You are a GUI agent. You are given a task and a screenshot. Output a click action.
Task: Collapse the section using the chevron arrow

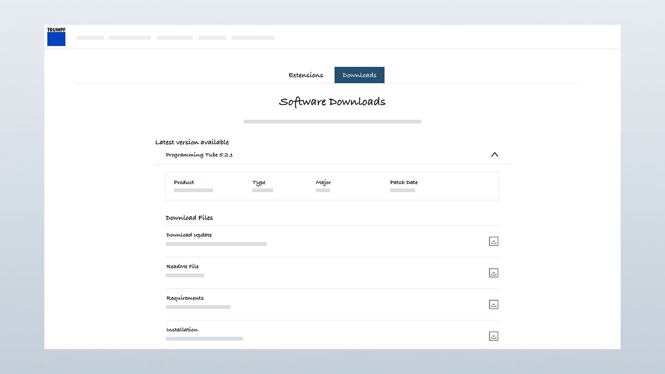tap(495, 155)
